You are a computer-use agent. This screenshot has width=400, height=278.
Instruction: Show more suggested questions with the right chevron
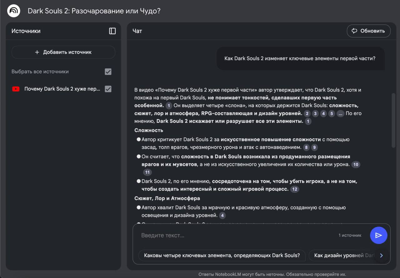(381, 256)
